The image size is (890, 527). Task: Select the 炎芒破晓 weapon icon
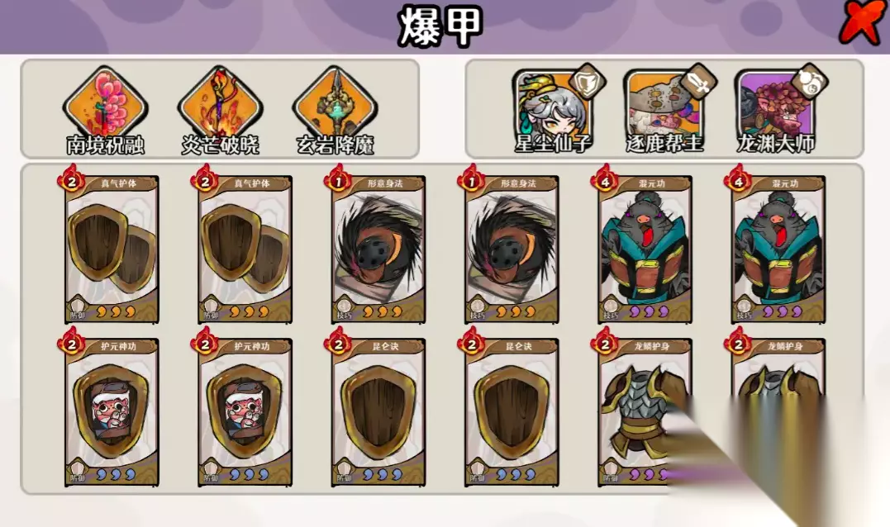click(221, 107)
